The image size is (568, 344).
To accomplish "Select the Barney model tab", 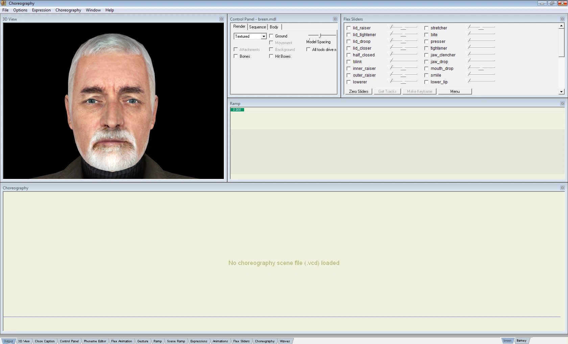I will [x=522, y=341].
